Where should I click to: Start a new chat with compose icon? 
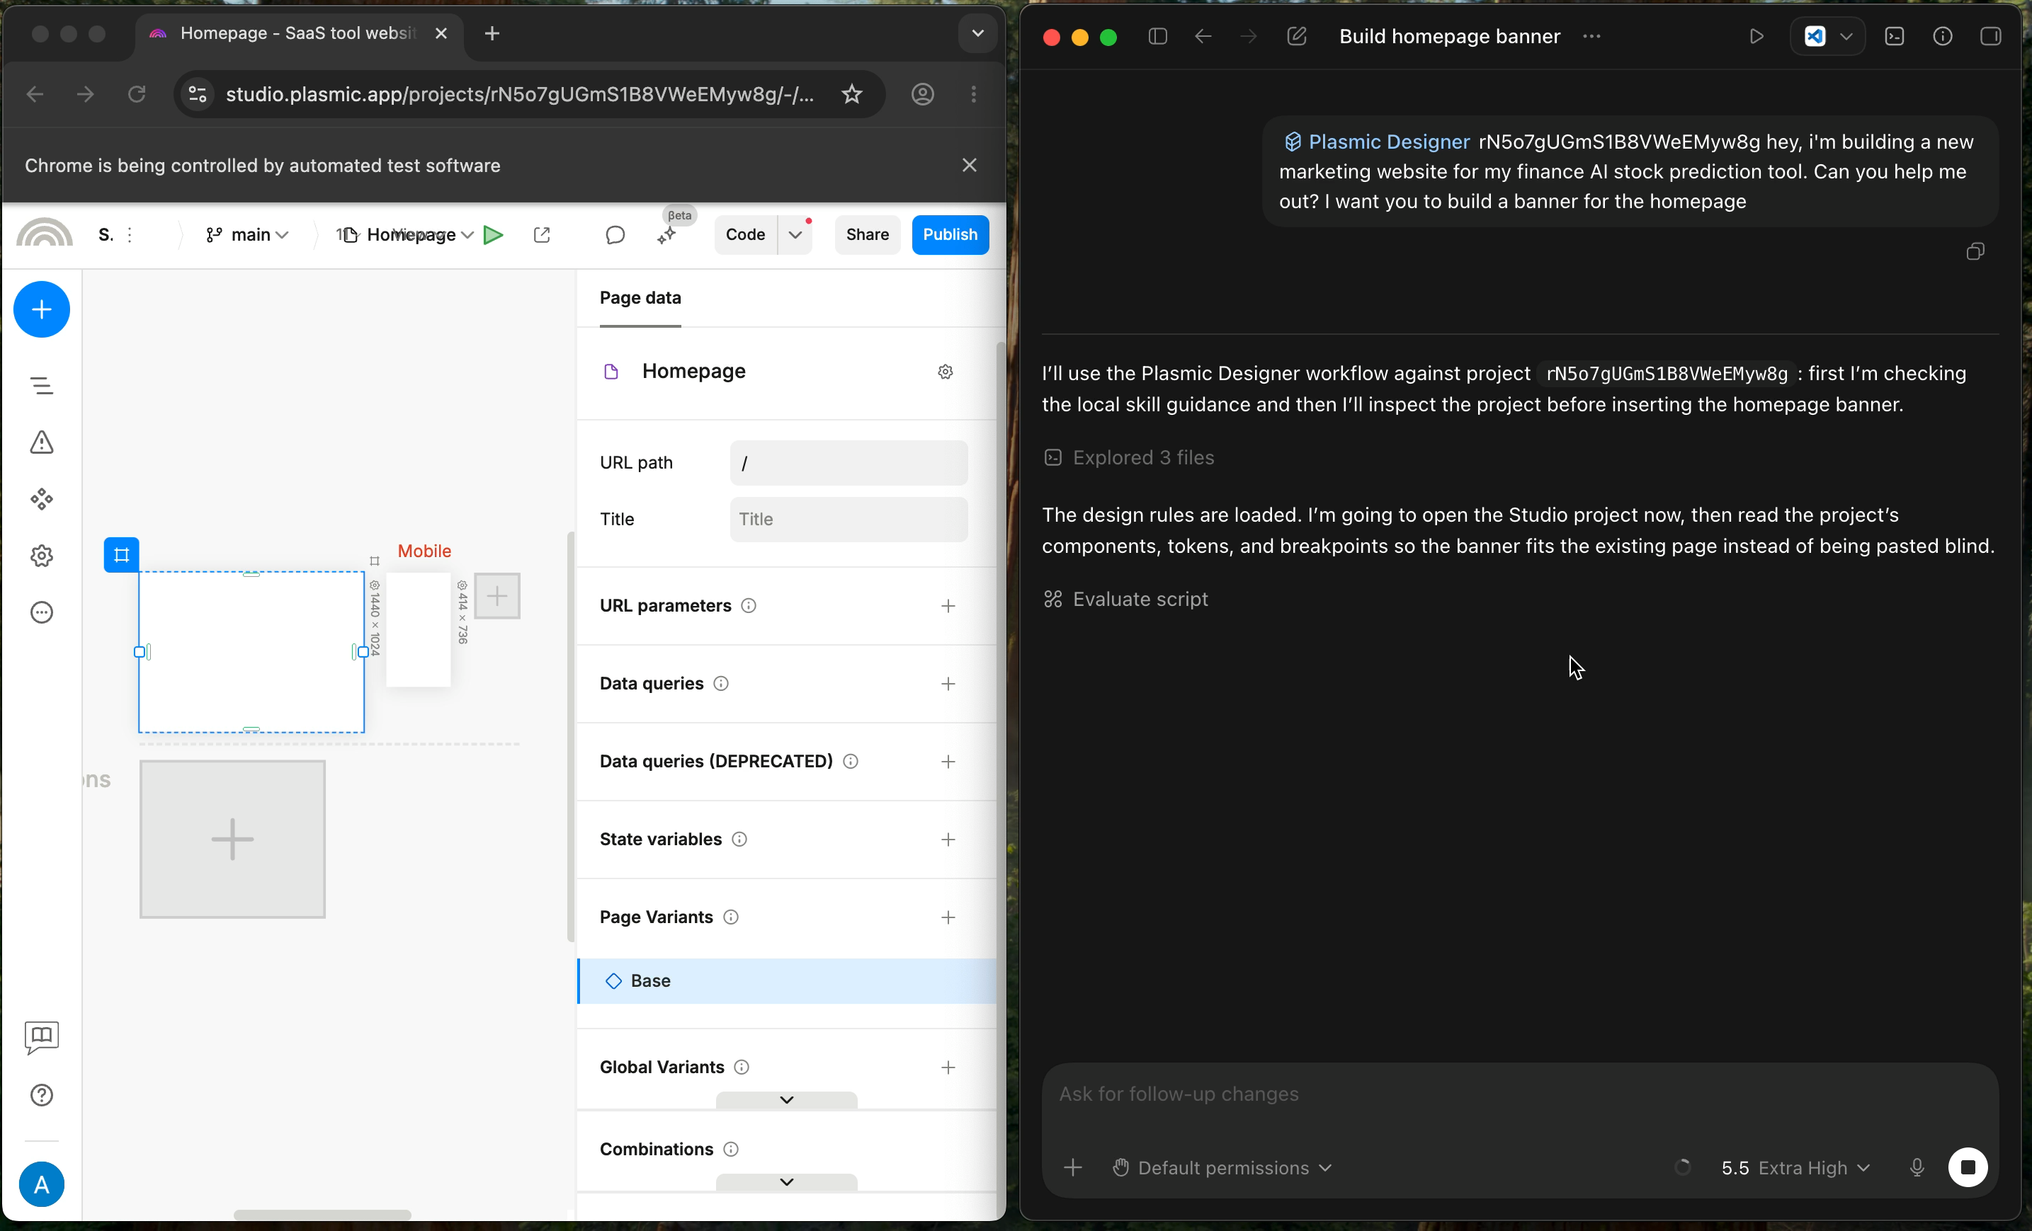pos(1296,36)
